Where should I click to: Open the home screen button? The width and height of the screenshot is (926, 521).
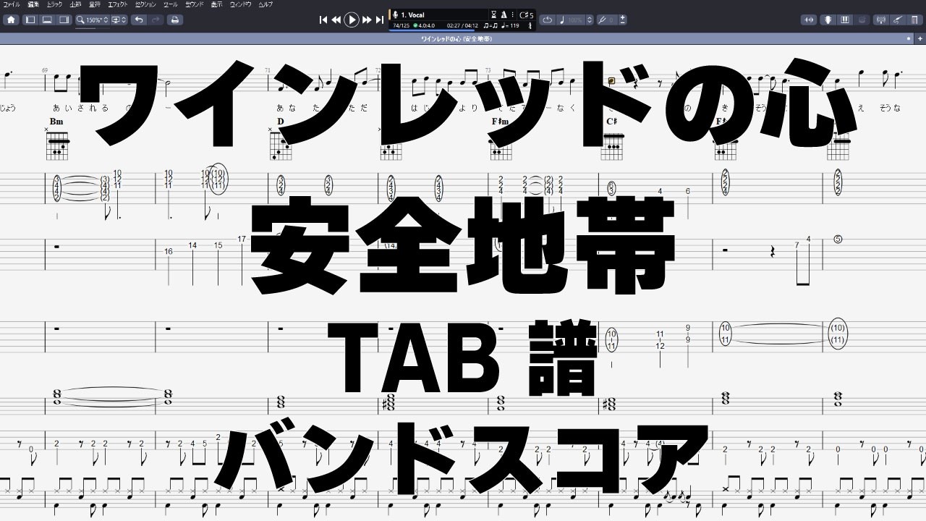(11, 20)
